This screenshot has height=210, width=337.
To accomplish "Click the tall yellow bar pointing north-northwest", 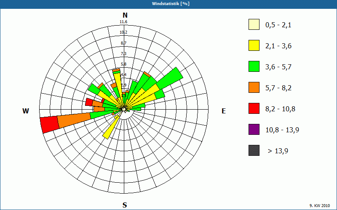I will click(118, 85).
